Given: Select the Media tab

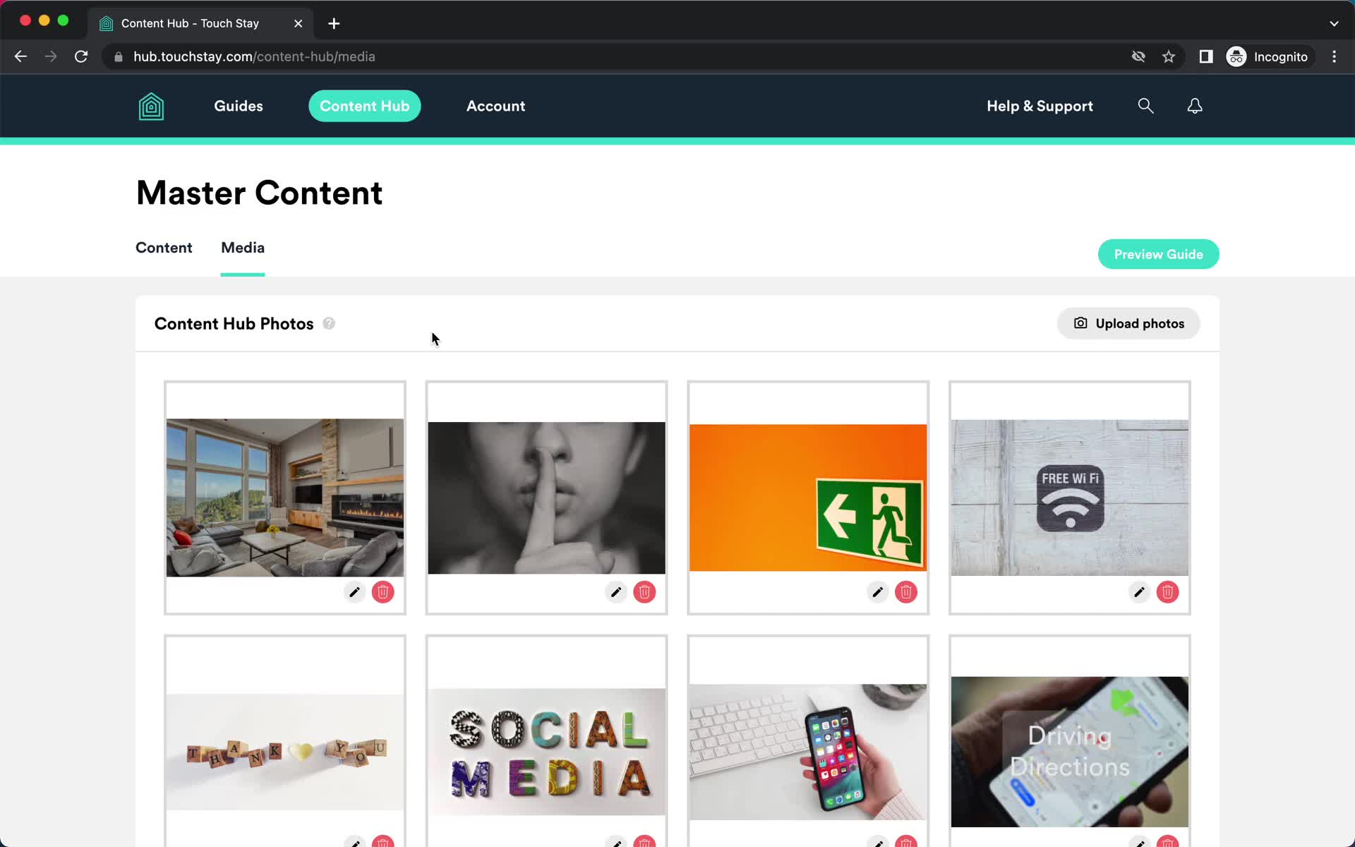Looking at the screenshot, I should [x=242, y=247].
